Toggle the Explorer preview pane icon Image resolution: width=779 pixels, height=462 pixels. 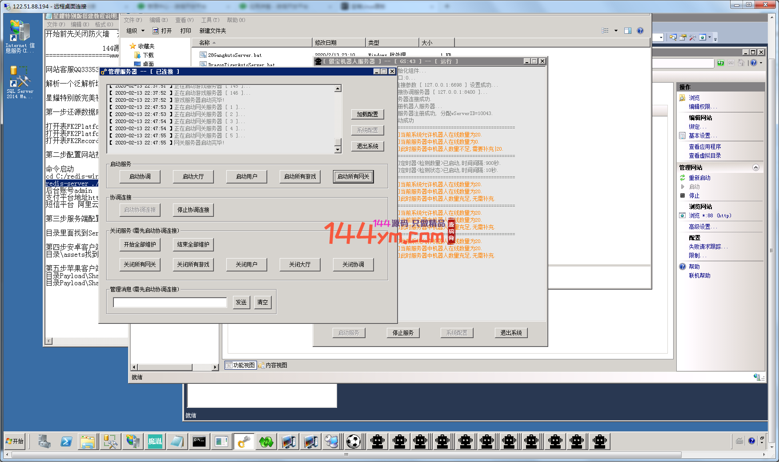tap(627, 31)
